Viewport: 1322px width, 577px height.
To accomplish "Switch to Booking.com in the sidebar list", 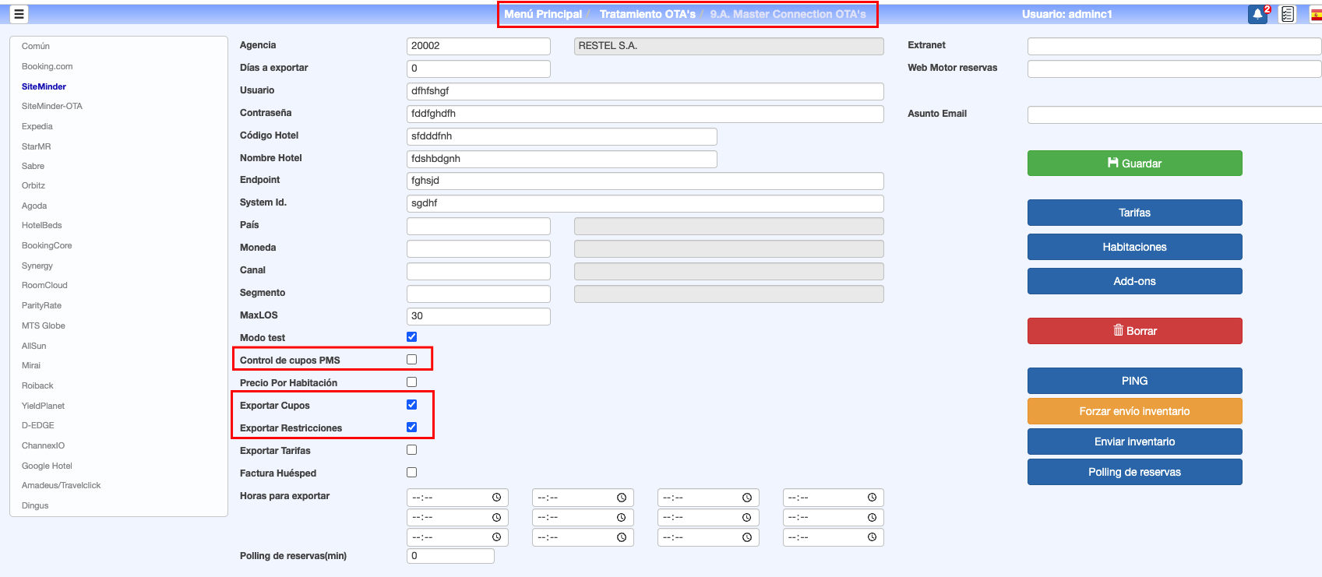I will tap(48, 66).
